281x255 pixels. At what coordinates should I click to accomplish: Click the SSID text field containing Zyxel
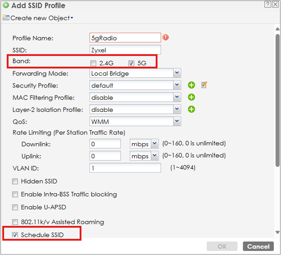(x=125, y=50)
